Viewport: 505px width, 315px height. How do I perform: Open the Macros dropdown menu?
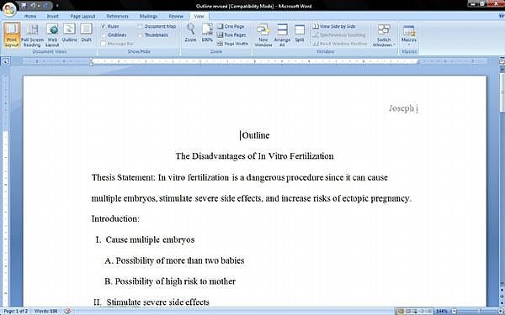coord(409,35)
